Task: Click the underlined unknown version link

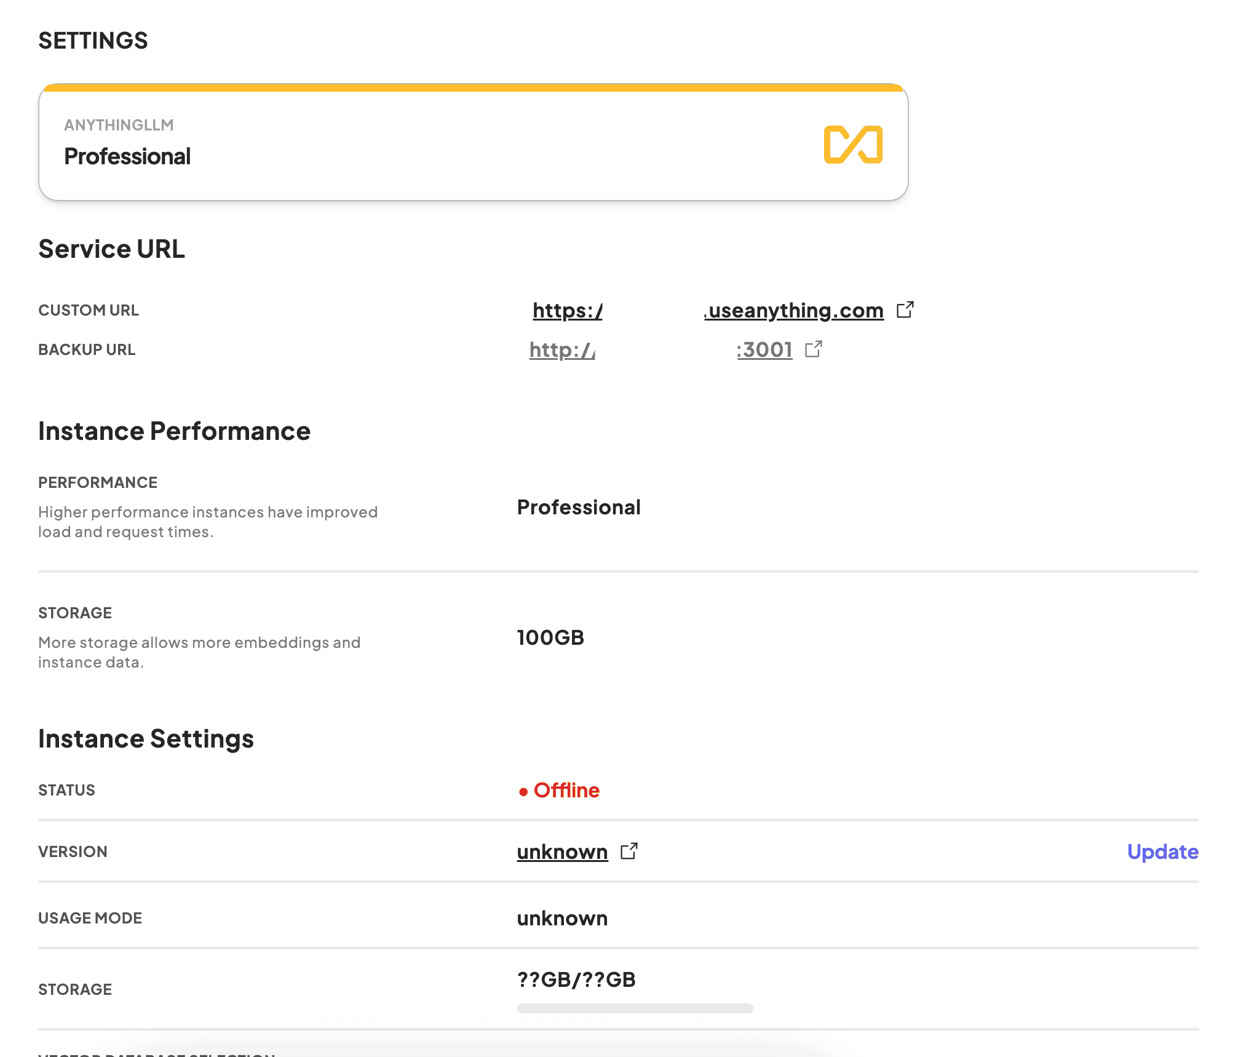Action: coord(561,852)
